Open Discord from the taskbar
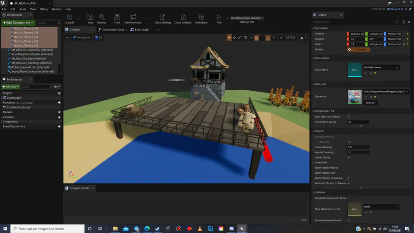This screenshot has height=233, width=414. click(231, 228)
